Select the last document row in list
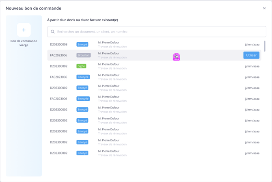 [154, 153]
